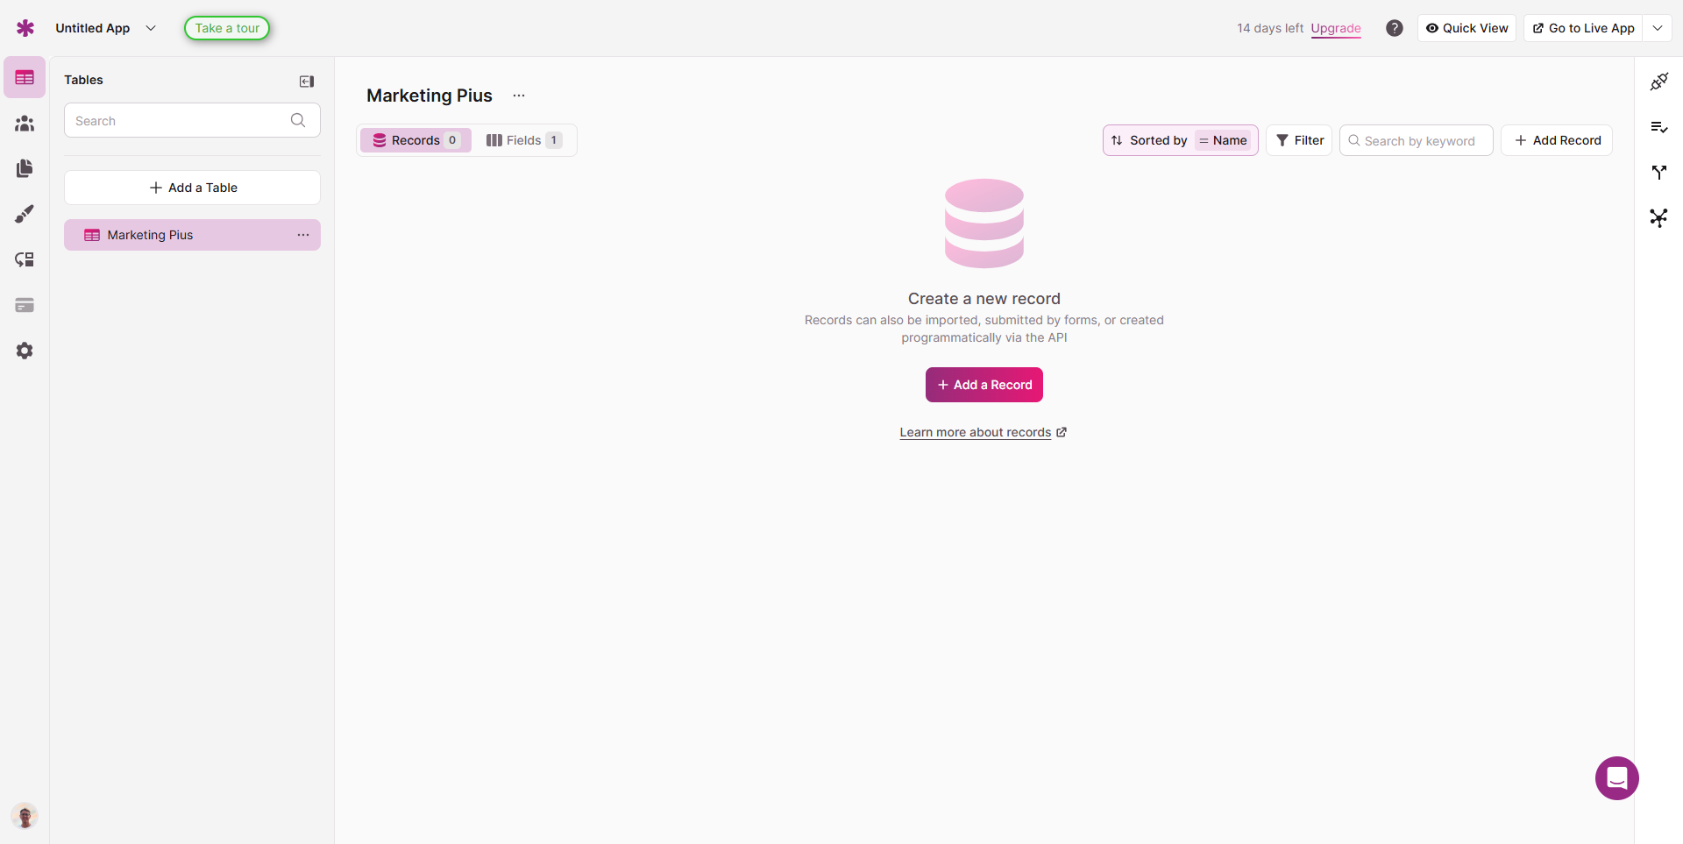The width and height of the screenshot is (1683, 844).
Task: Click the Upgrade link
Action: (1335, 28)
